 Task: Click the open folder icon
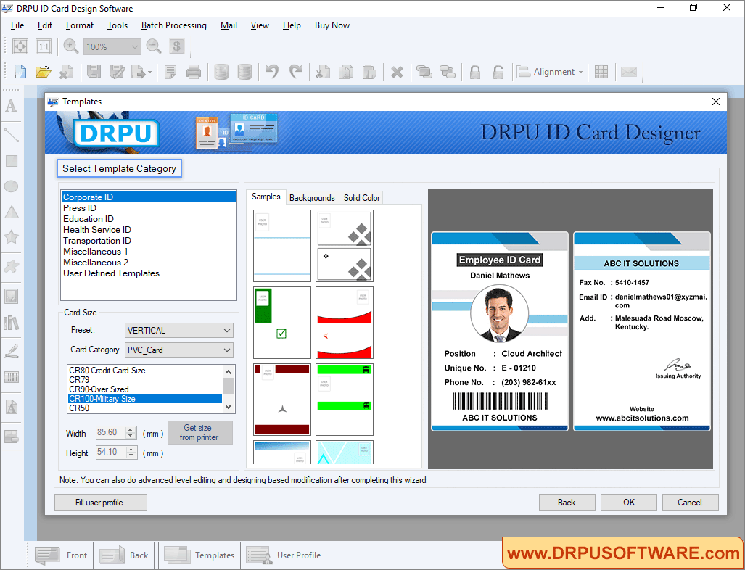[43, 72]
